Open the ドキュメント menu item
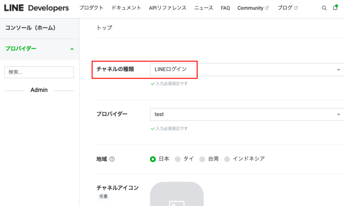Screen dimensions: 344x206 coord(126,8)
